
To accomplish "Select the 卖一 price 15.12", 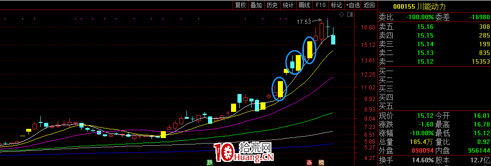I will coord(425,62).
